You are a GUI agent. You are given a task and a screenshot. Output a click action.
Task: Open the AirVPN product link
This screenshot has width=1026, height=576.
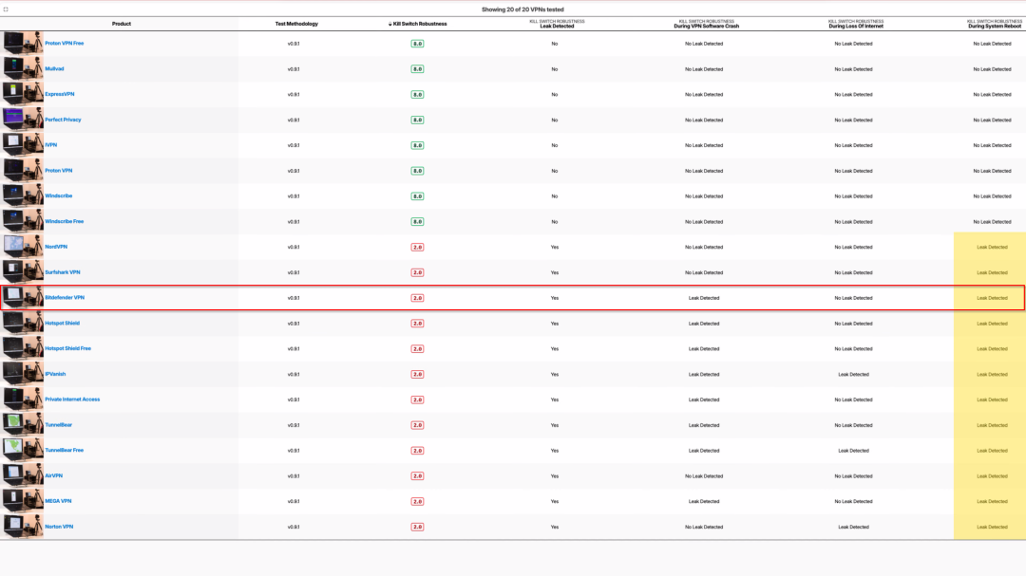(x=53, y=476)
